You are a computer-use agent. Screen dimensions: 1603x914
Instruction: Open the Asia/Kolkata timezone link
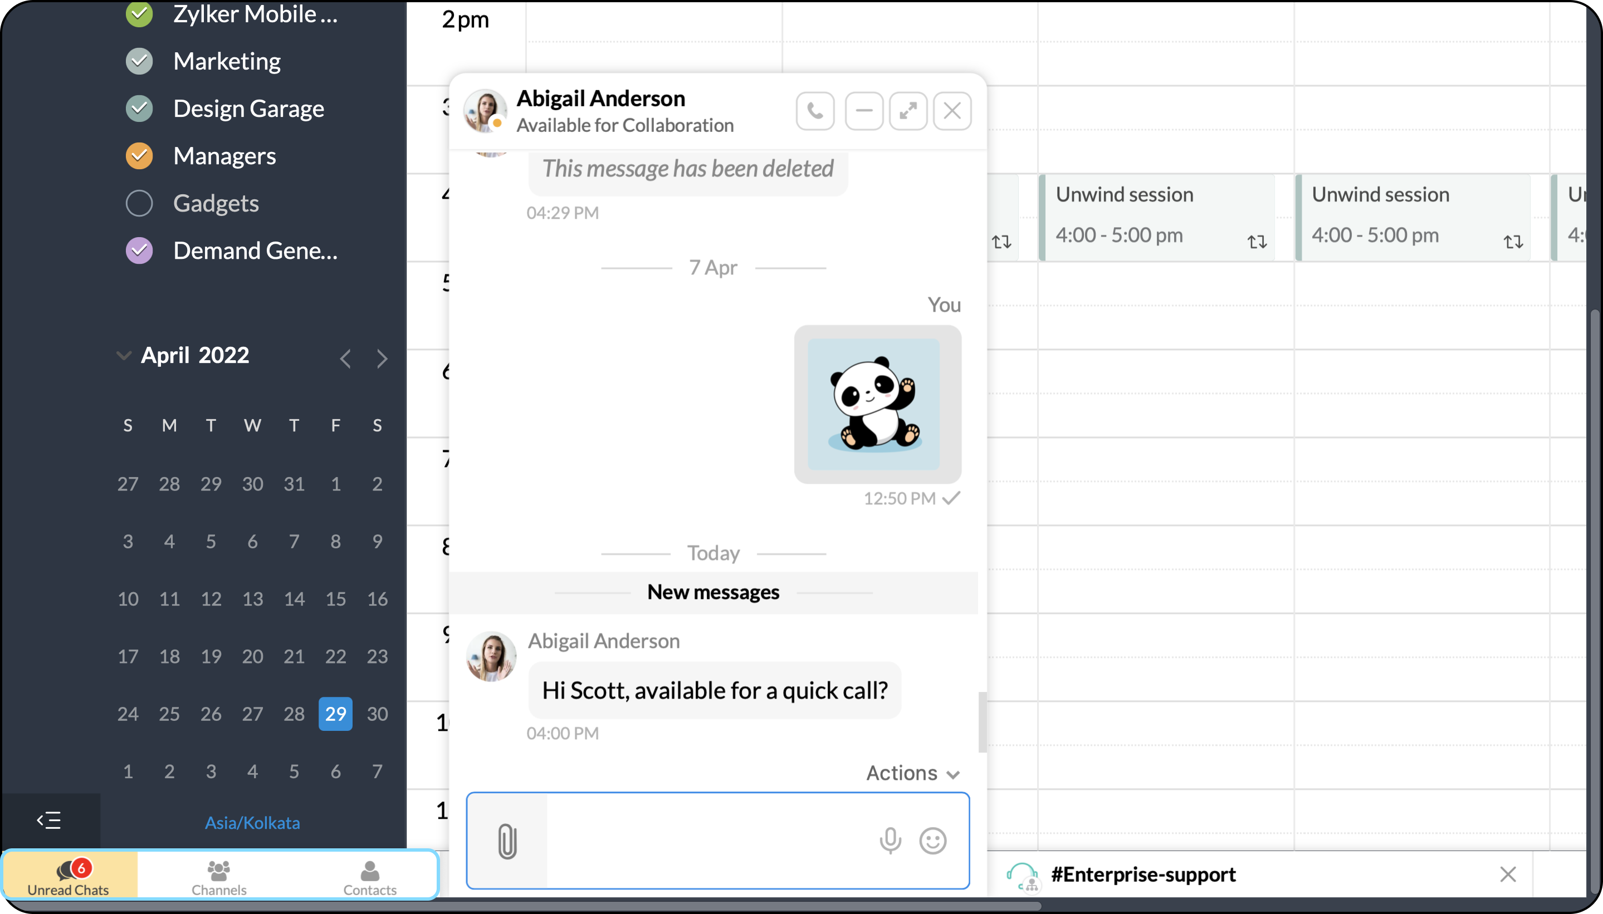252,822
